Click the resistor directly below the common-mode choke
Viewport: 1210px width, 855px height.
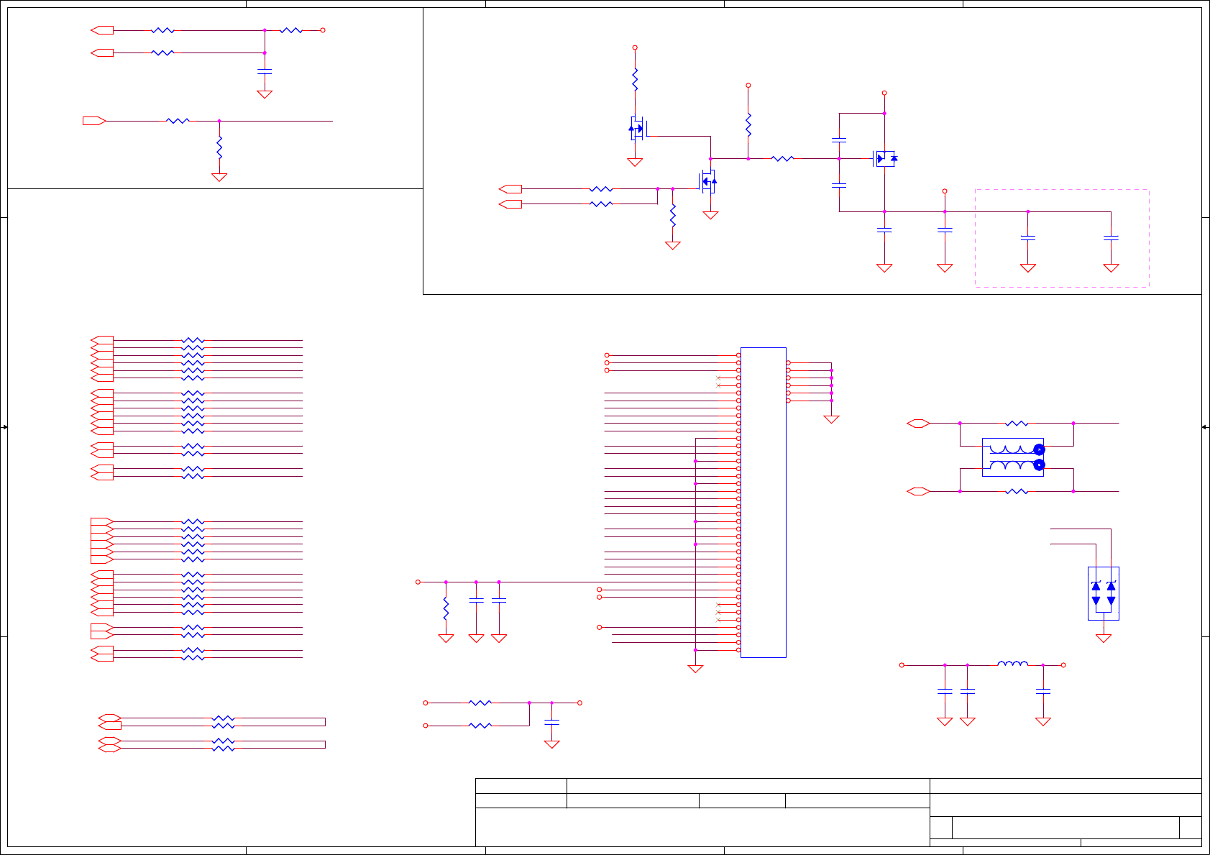(x=1017, y=491)
